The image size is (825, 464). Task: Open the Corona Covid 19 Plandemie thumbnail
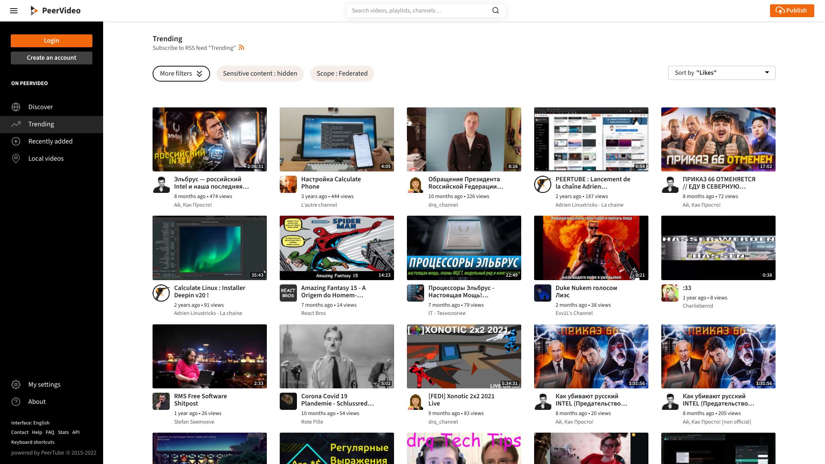(x=337, y=357)
